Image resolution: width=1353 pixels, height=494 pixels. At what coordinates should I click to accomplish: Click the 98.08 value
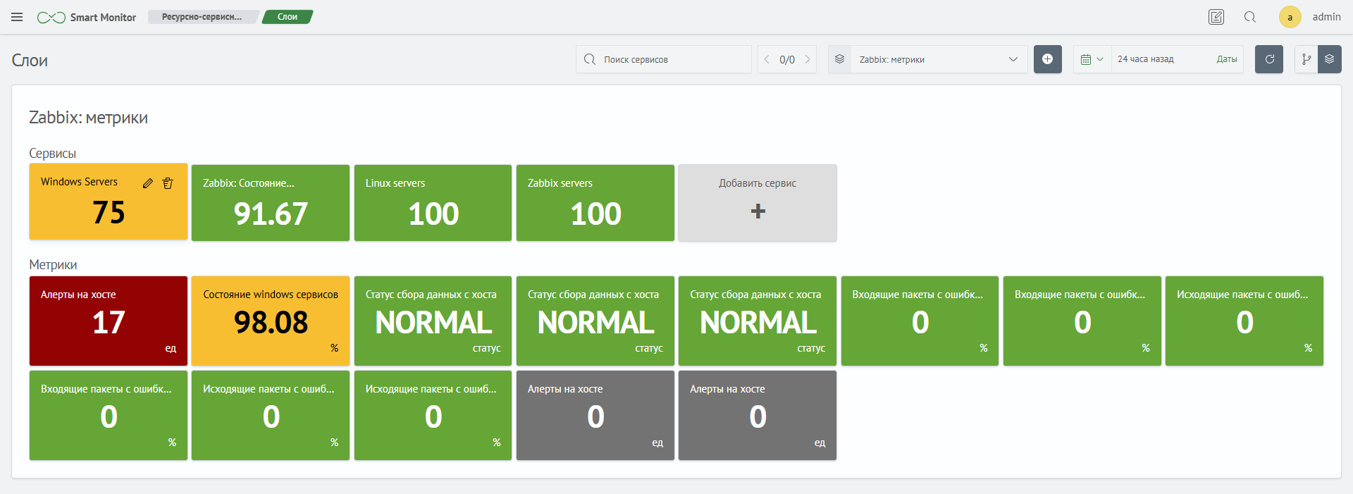point(271,323)
